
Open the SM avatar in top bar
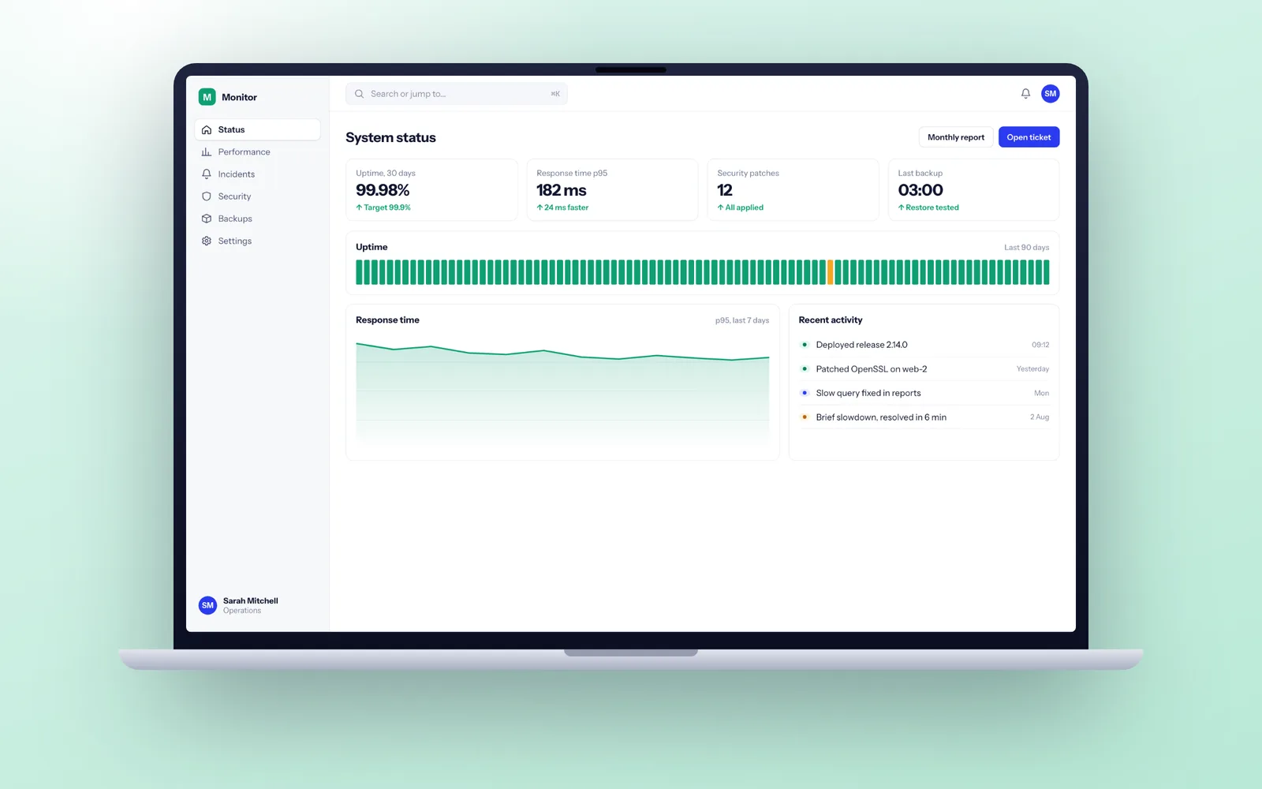[x=1050, y=94]
